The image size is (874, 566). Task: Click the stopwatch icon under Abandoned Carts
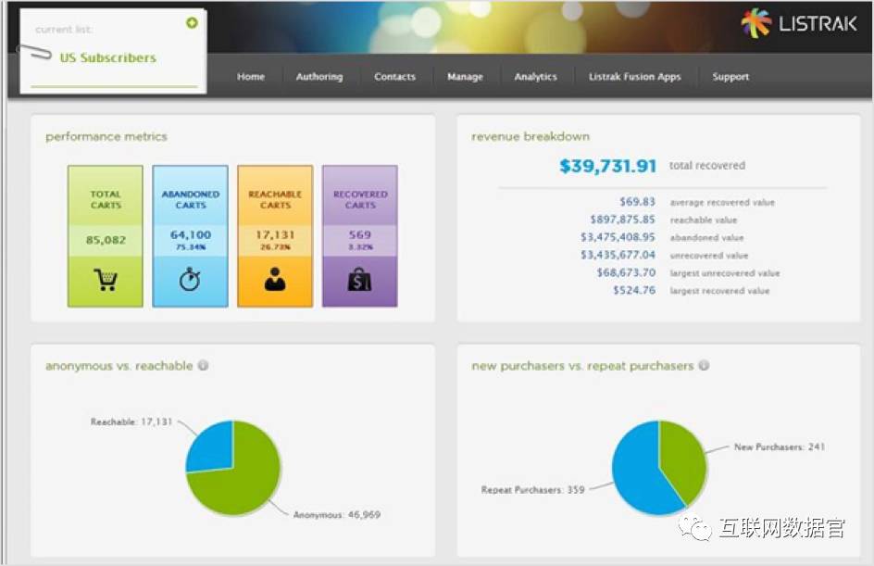point(190,280)
